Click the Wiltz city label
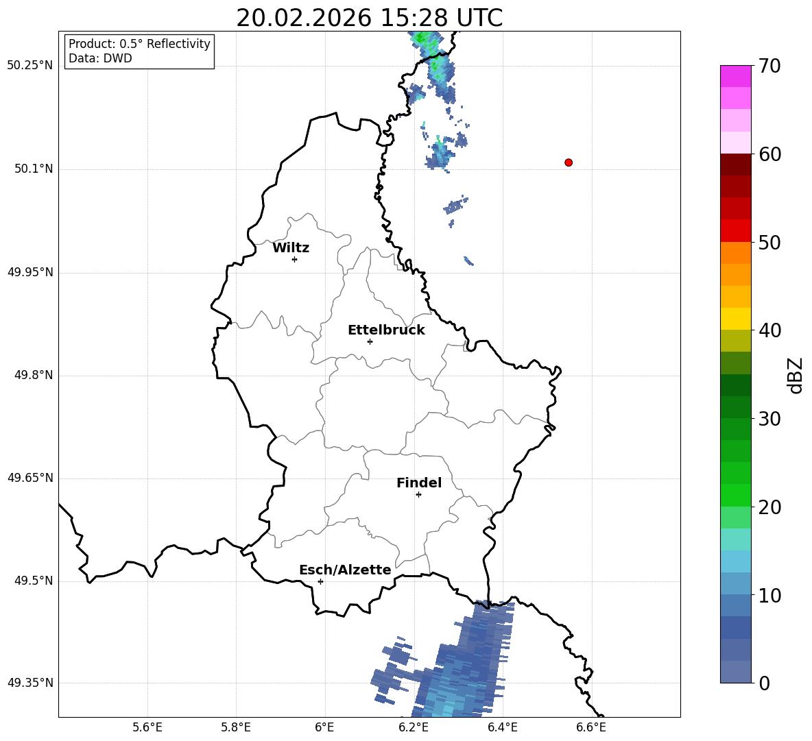812x741 pixels. coord(291,248)
